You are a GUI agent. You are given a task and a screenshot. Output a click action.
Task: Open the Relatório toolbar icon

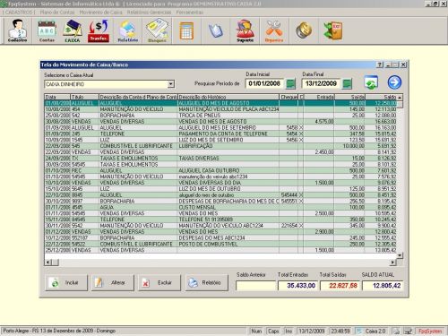127,31
